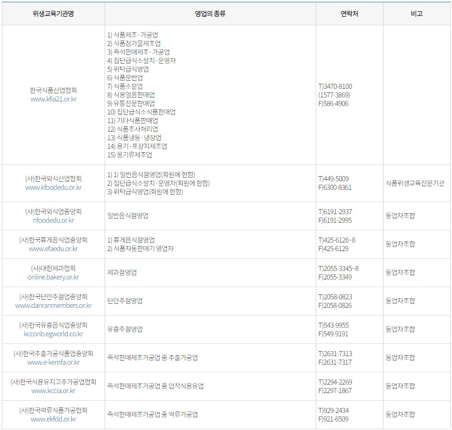Click the 연락처 column header
Screen dimensions: 452x430
350,14
